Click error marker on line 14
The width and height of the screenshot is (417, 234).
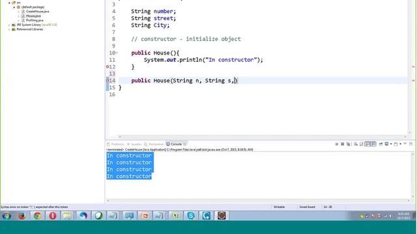(108, 80)
